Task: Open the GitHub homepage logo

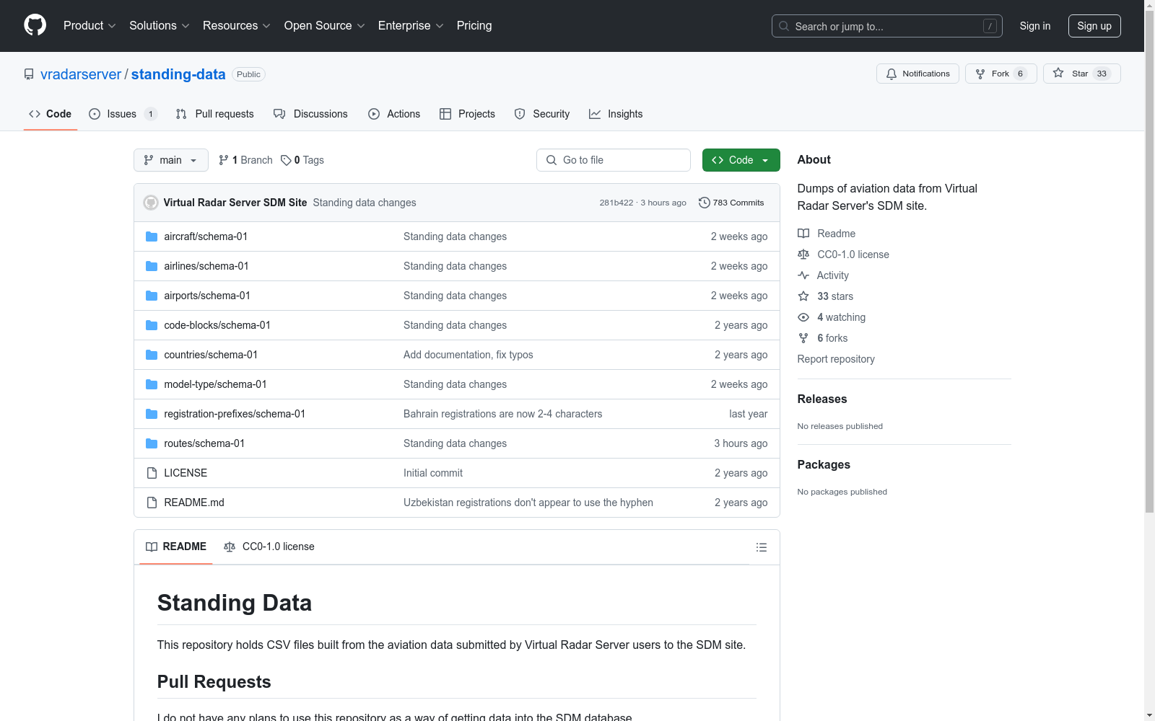Action: click(35, 25)
